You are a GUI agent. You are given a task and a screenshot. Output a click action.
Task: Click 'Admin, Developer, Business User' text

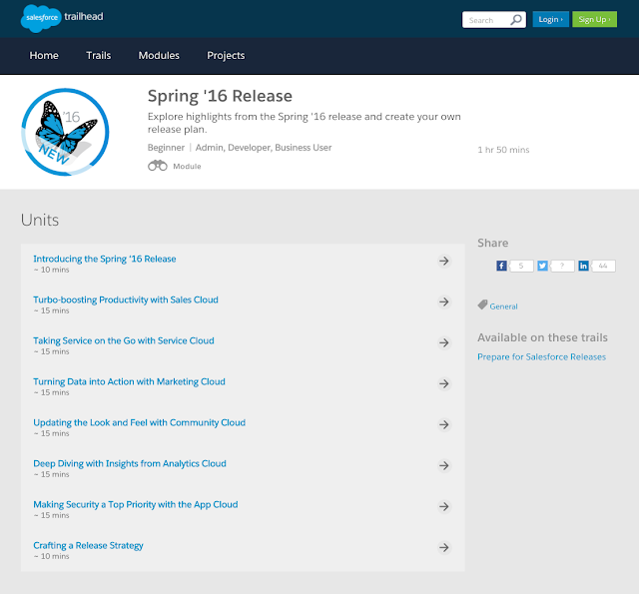coord(264,148)
